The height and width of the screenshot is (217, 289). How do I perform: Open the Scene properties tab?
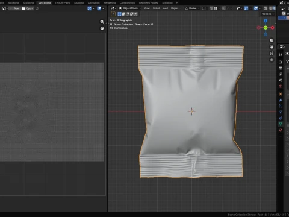tap(281, 80)
